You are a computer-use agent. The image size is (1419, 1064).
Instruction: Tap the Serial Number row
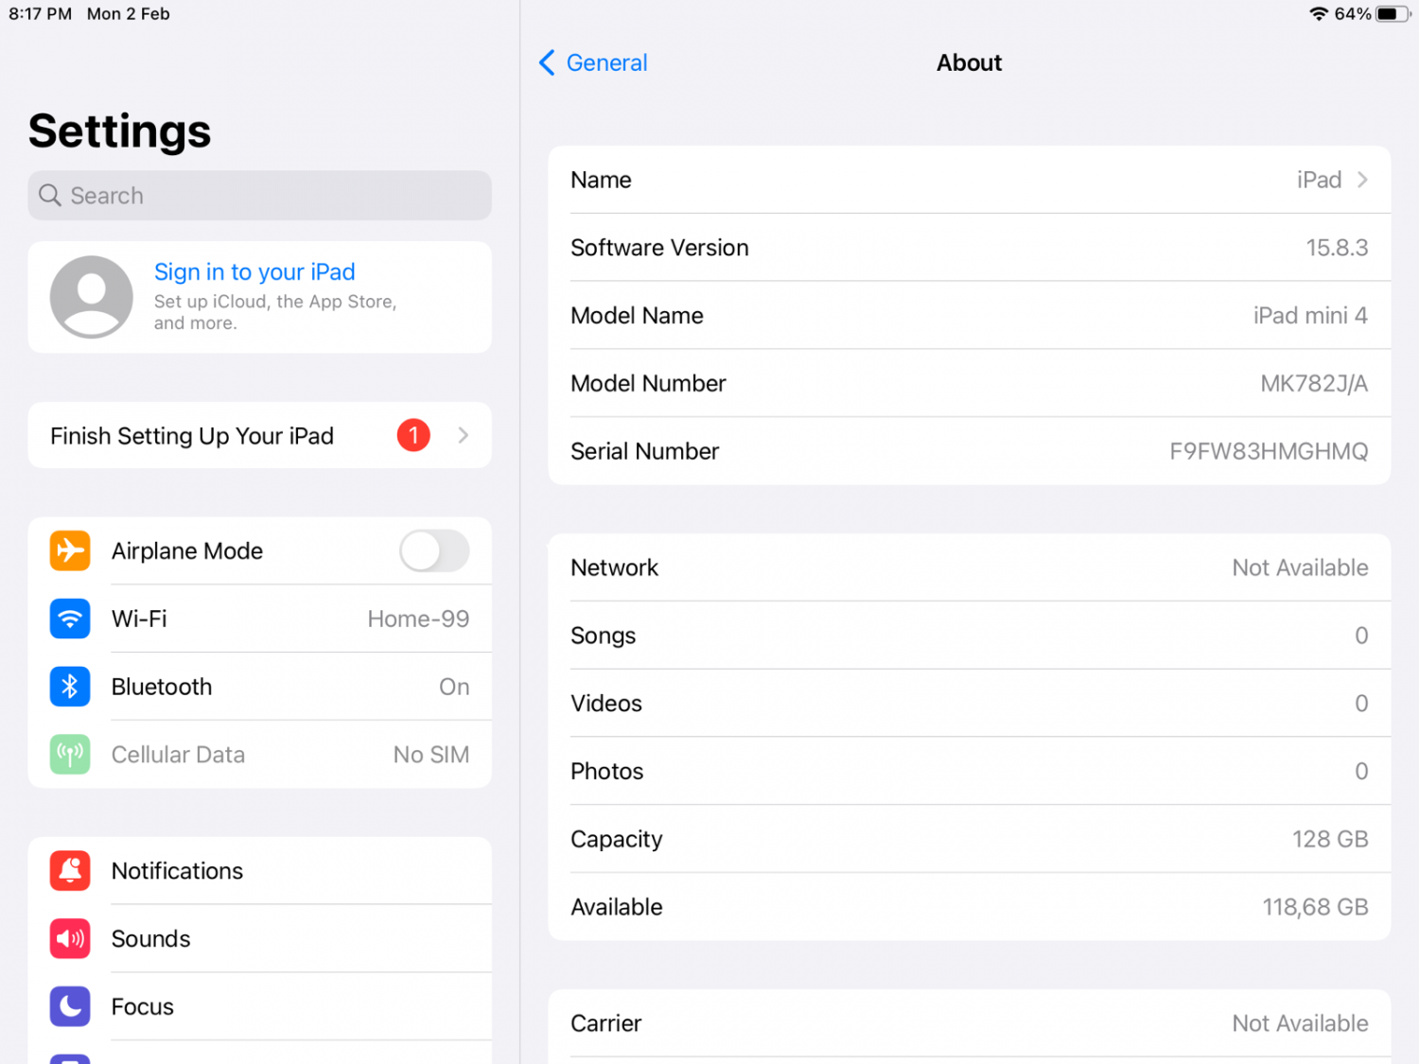969,451
